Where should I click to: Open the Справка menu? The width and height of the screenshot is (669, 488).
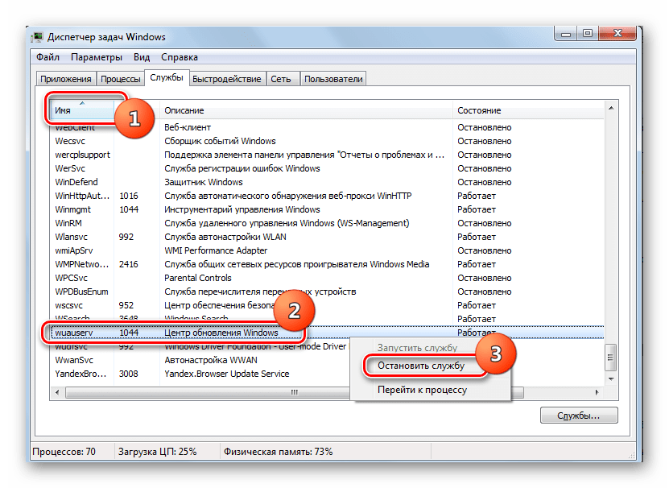click(180, 57)
